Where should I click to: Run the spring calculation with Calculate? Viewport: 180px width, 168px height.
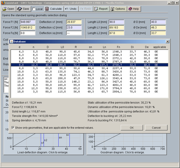[x=53, y=9]
